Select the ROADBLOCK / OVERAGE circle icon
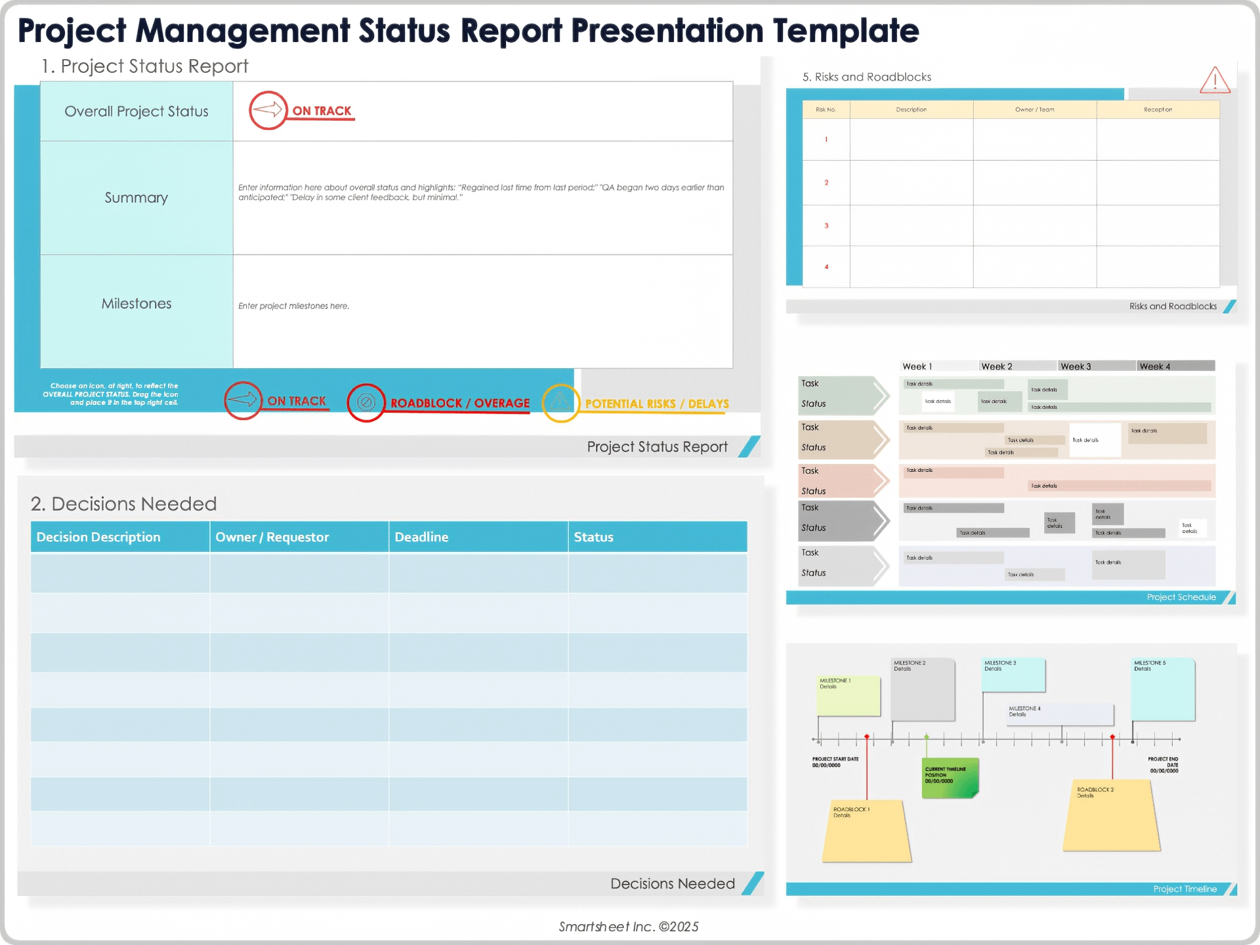The height and width of the screenshot is (945, 1260). (366, 401)
